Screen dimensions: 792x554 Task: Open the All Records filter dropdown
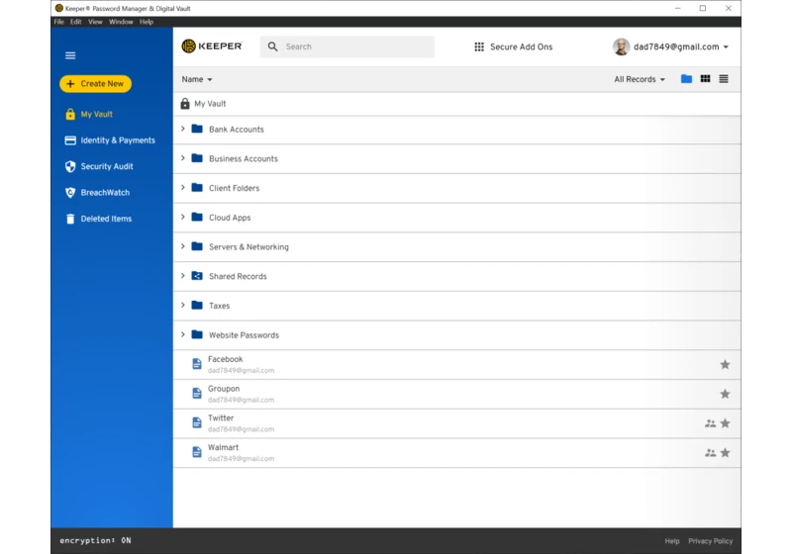[640, 79]
